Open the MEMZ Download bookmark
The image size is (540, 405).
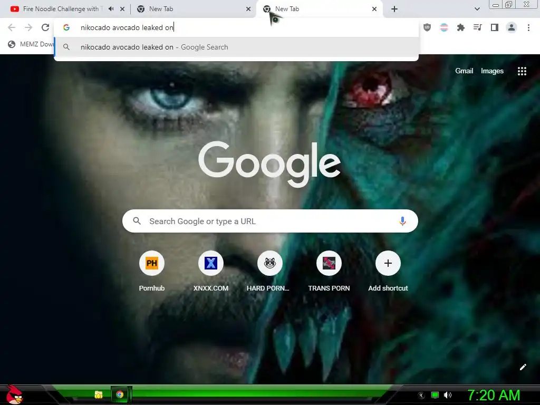click(x=31, y=44)
